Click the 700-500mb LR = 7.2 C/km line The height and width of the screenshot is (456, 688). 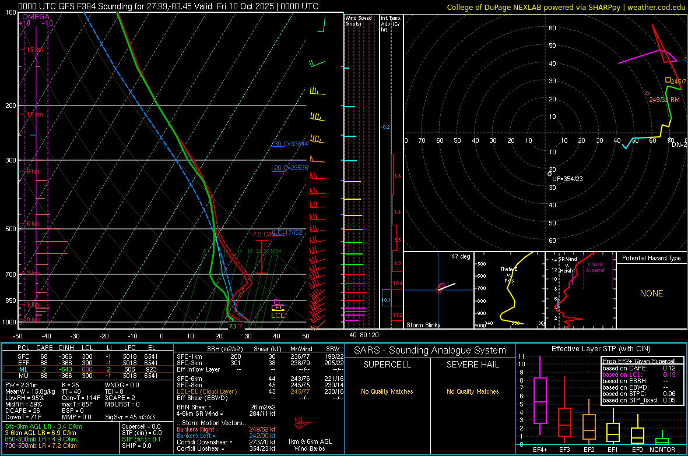click(41, 446)
